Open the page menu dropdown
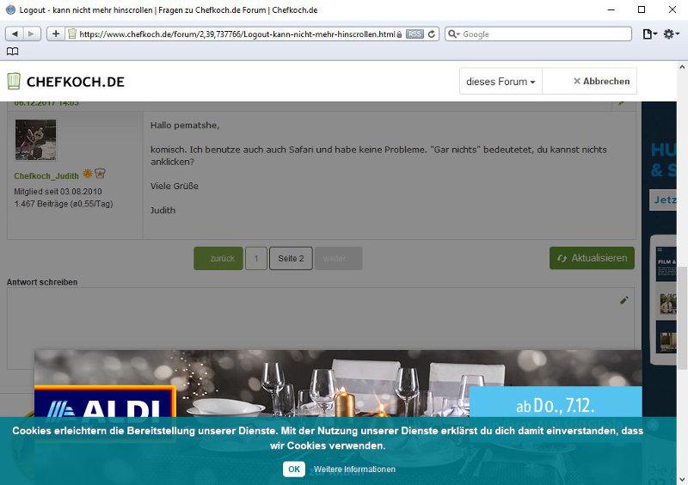The image size is (688, 485). (x=649, y=34)
